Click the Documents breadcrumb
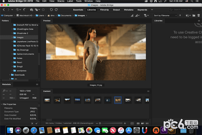202x135 pixels. point(65,15)
